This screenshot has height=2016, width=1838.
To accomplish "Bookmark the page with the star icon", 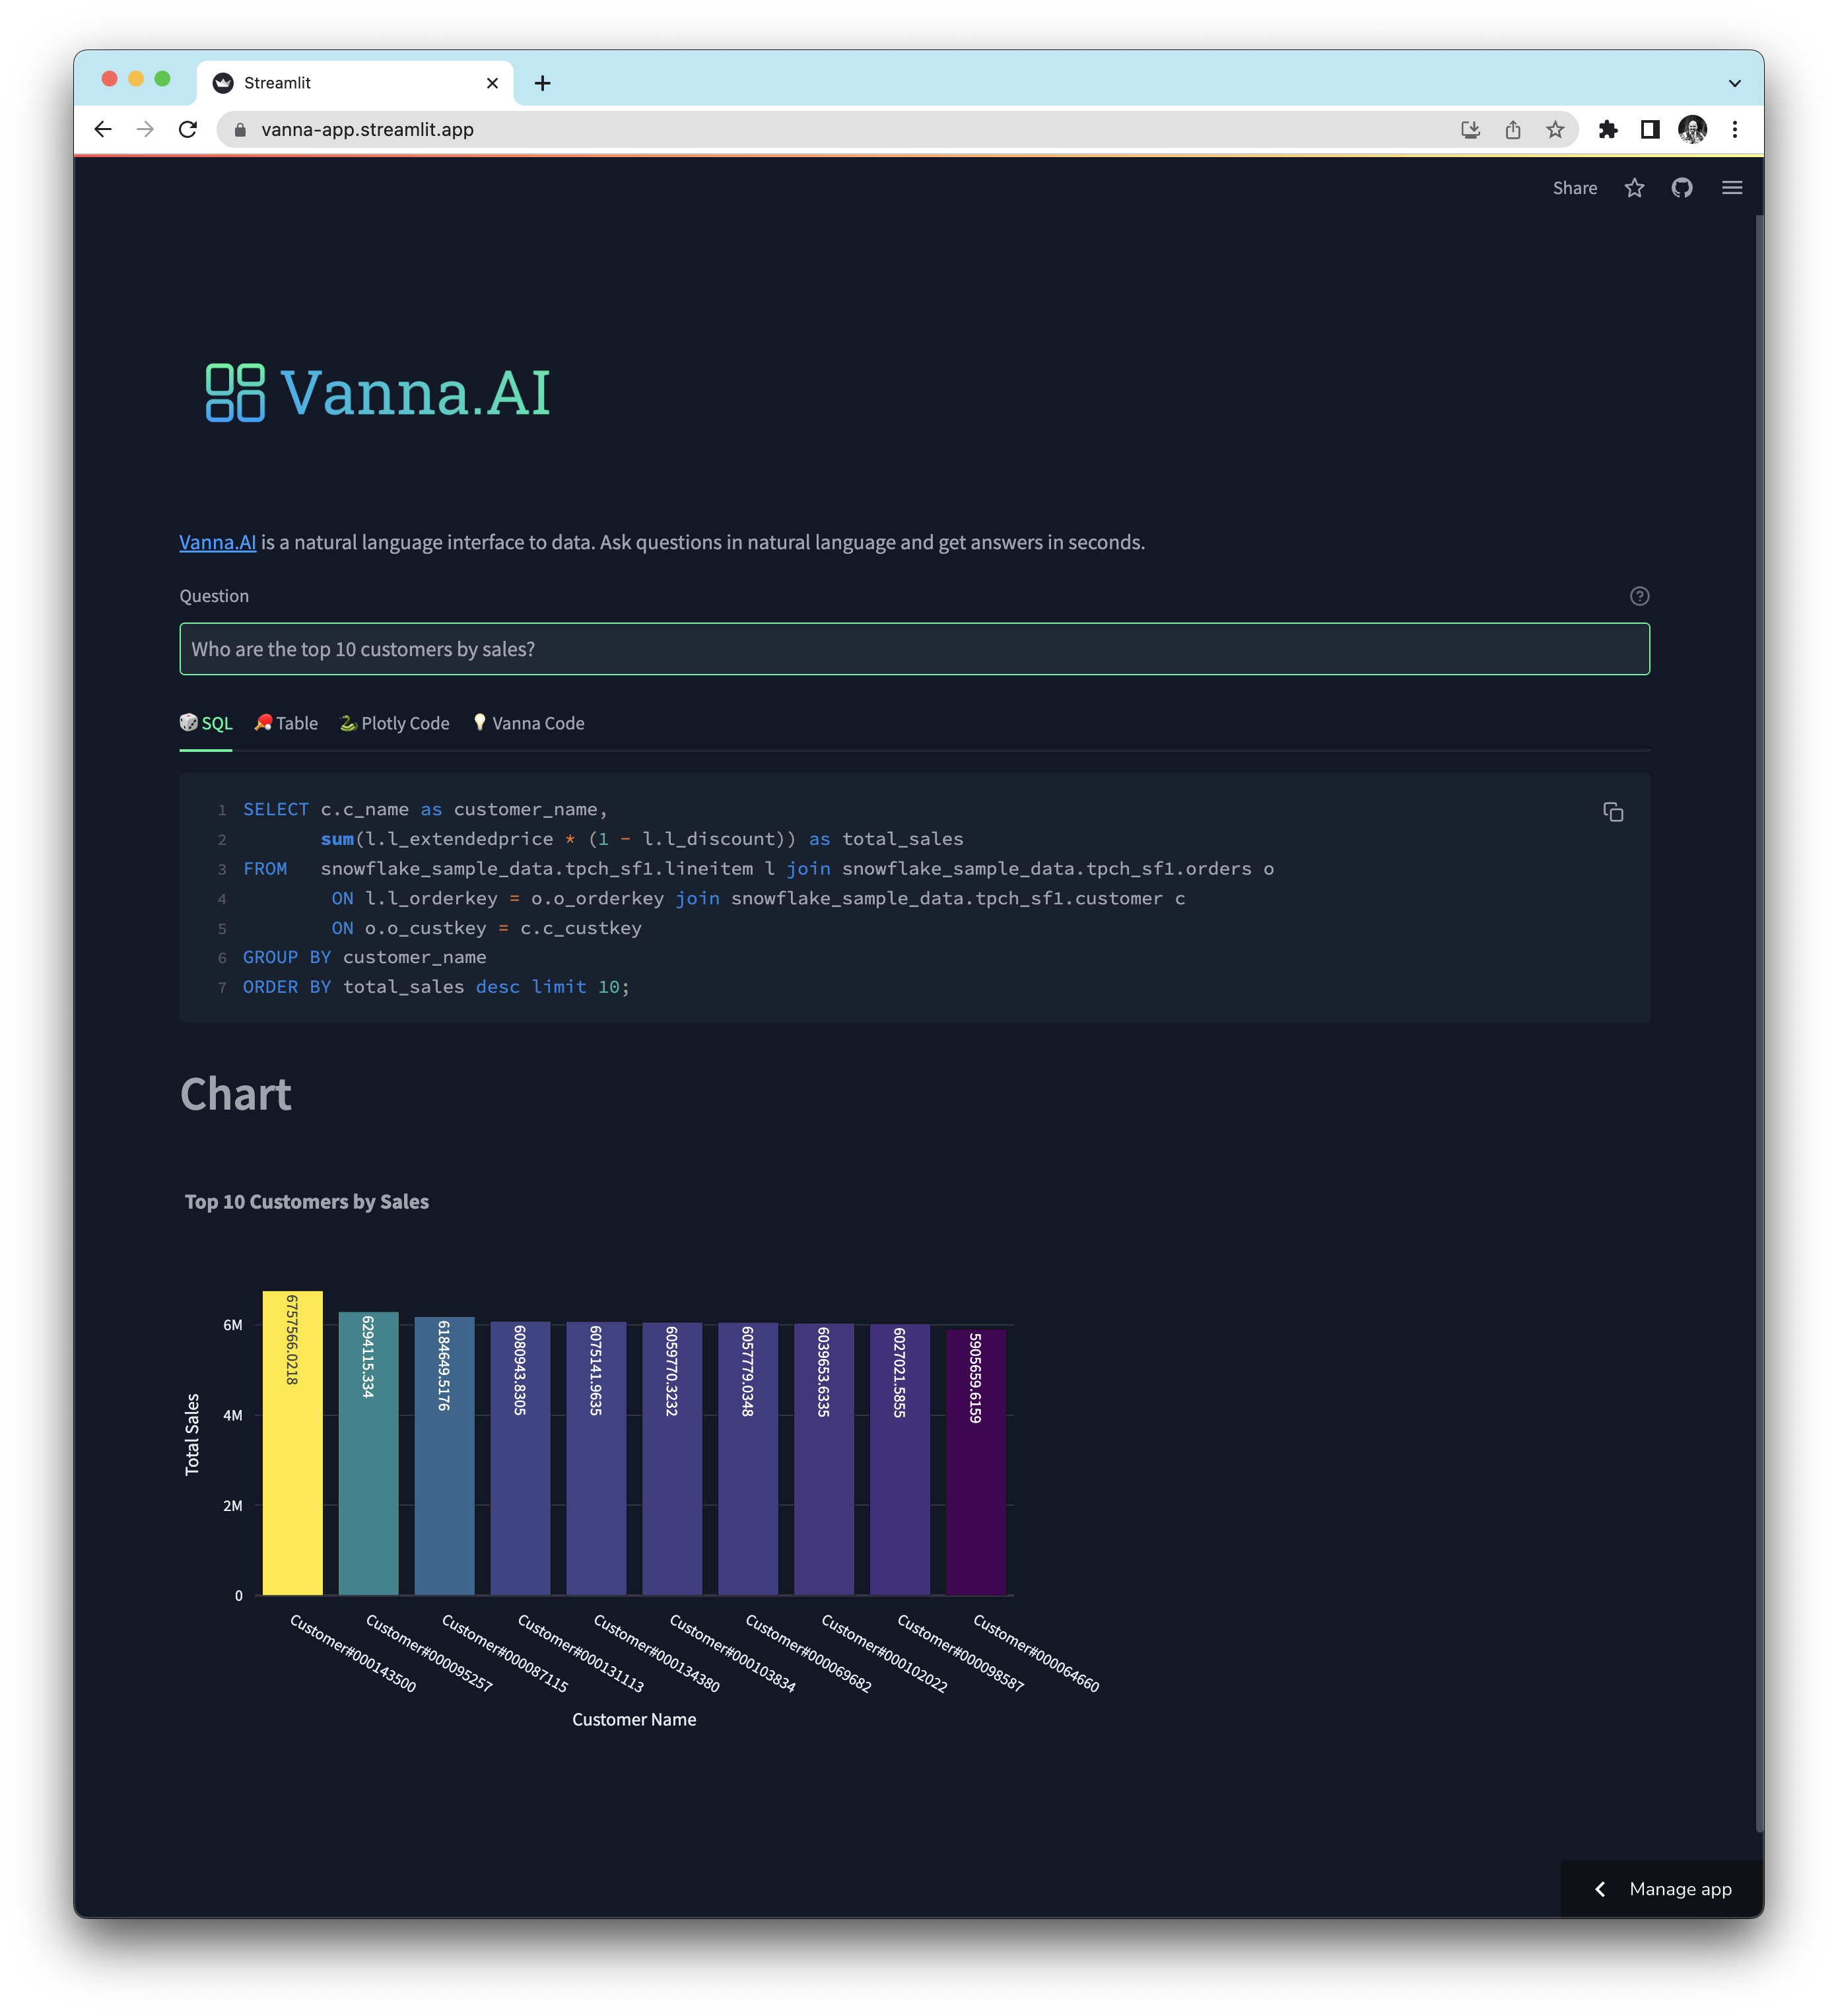I will pyautogui.click(x=1554, y=129).
